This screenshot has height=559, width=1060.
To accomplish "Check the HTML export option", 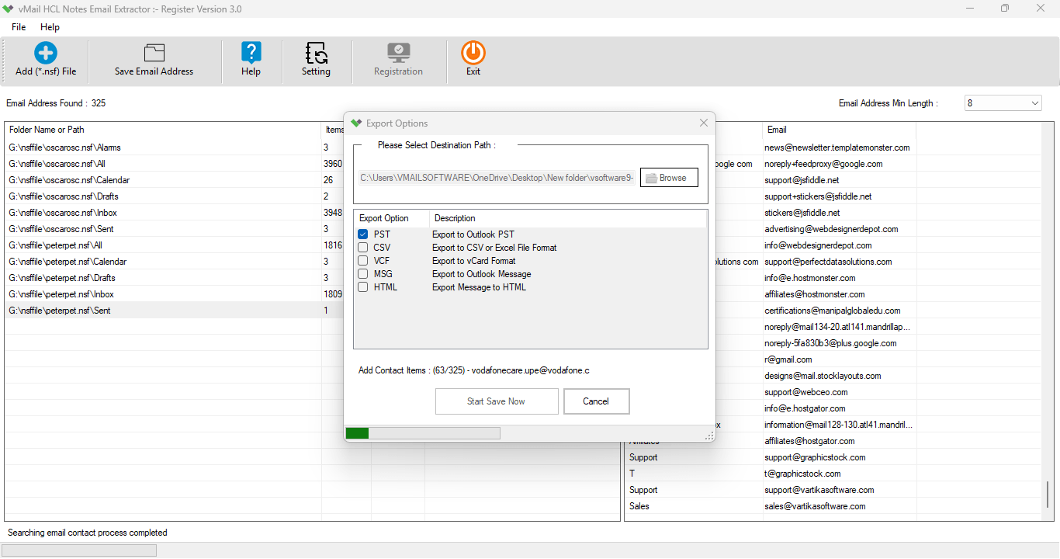I will pos(362,287).
